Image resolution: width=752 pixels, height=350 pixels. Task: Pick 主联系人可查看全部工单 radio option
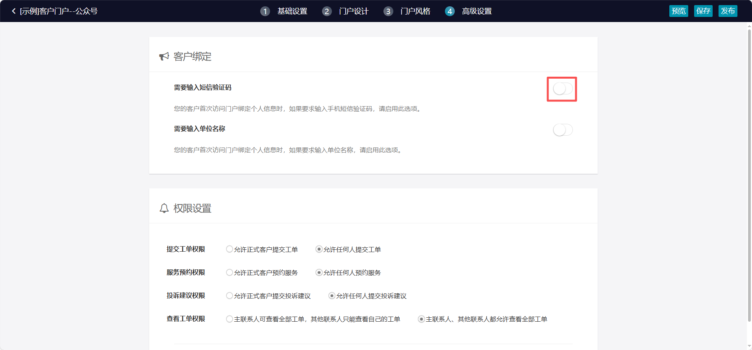(230, 319)
